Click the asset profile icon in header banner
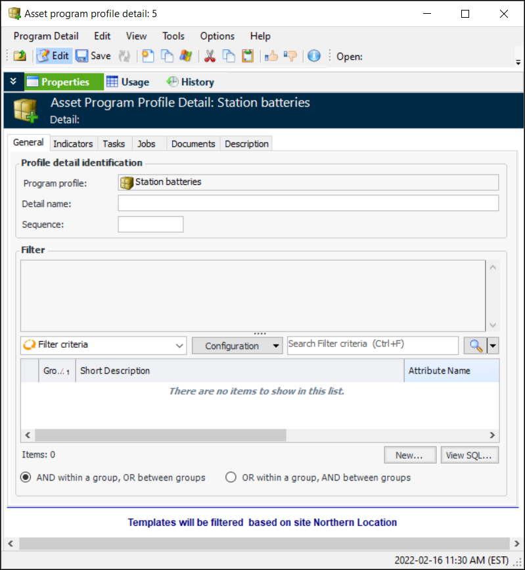Viewport: 525px width, 570px height. [x=26, y=110]
